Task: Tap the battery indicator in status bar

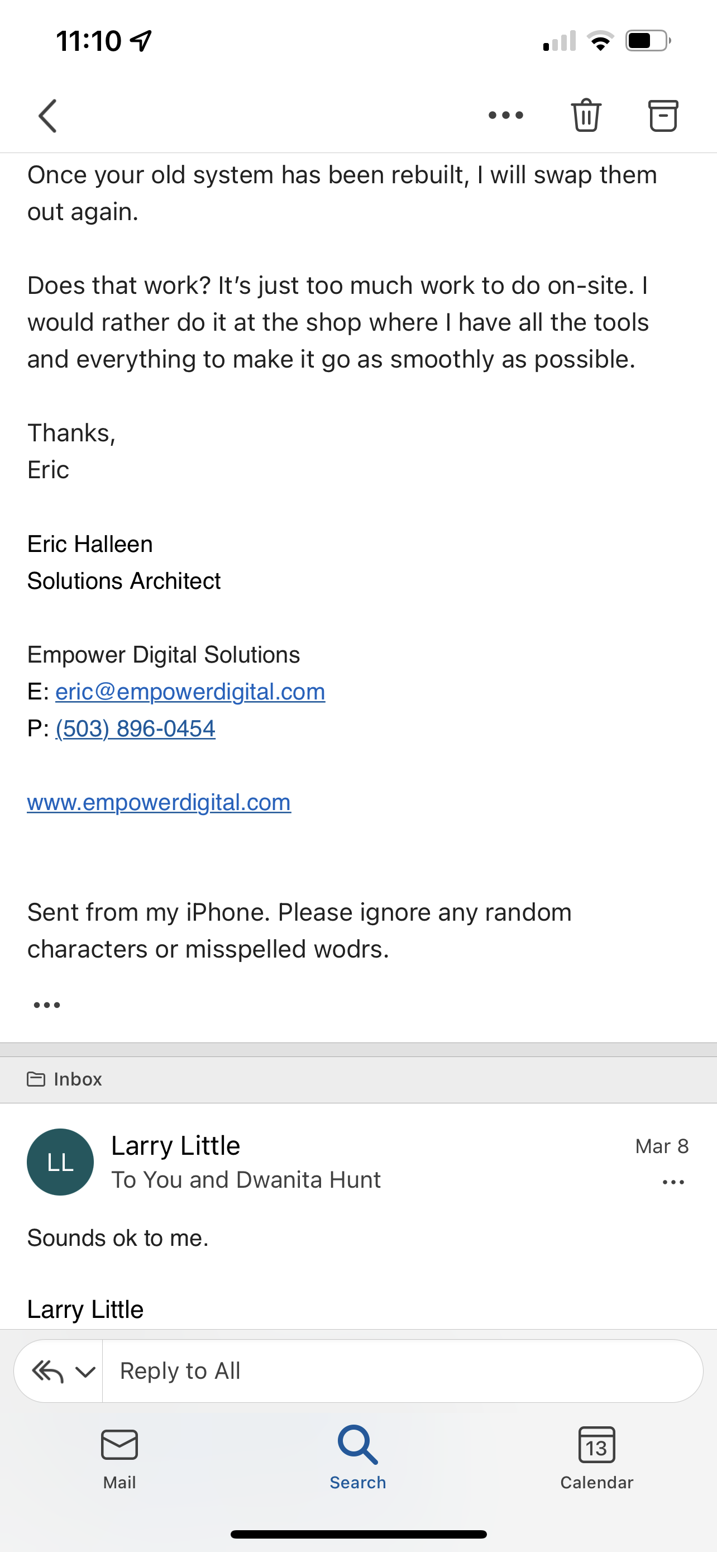Action: coord(648,41)
